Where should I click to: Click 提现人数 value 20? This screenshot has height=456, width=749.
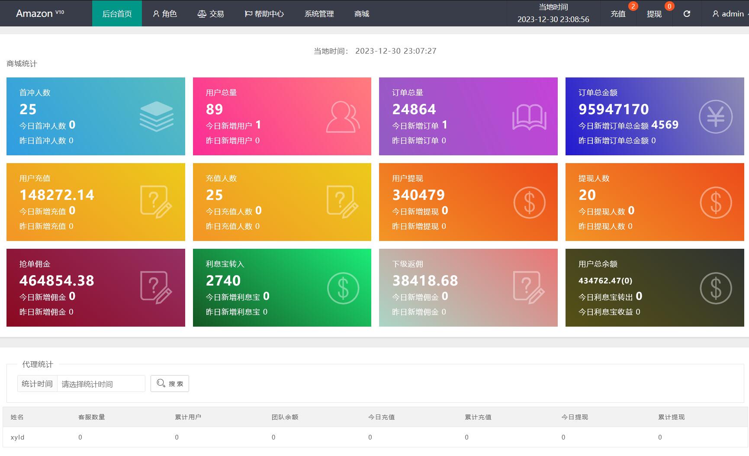587,195
